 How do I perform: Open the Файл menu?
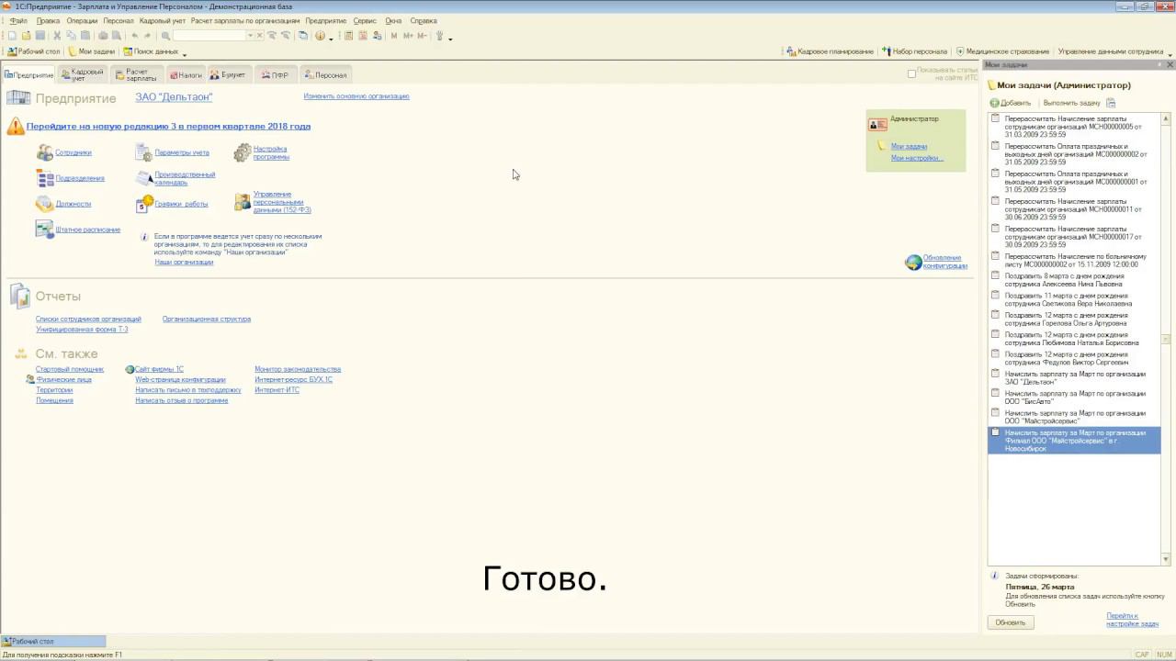18,20
